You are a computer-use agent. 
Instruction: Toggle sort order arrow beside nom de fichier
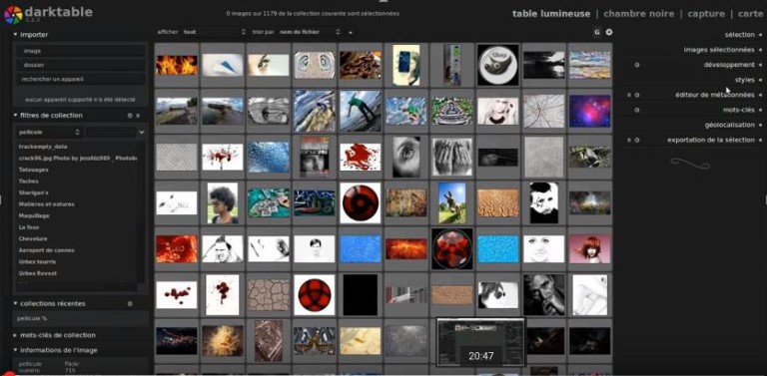click(351, 32)
